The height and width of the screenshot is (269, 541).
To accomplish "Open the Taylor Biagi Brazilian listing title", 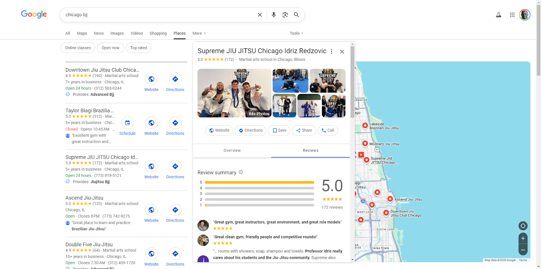I will pos(89,111).
